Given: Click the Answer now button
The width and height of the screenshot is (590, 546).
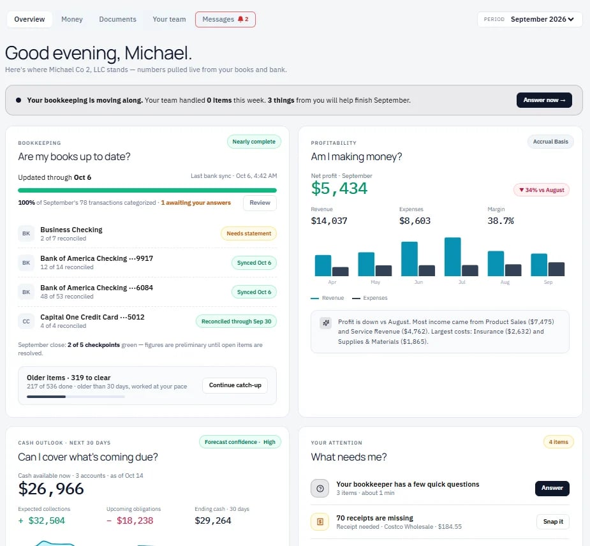Looking at the screenshot, I should (x=544, y=100).
